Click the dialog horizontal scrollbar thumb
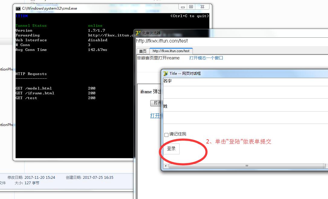This screenshot has width=328, height=199. tap(247, 166)
